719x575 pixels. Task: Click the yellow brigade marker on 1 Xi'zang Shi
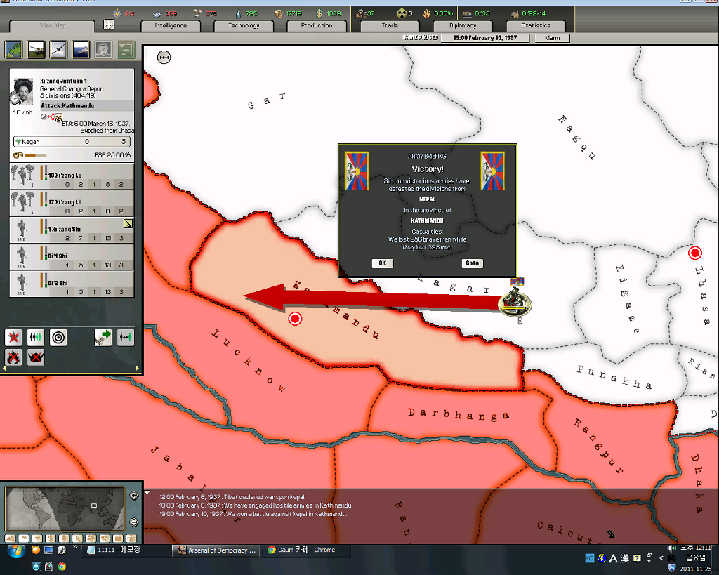click(x=128, y=224)
